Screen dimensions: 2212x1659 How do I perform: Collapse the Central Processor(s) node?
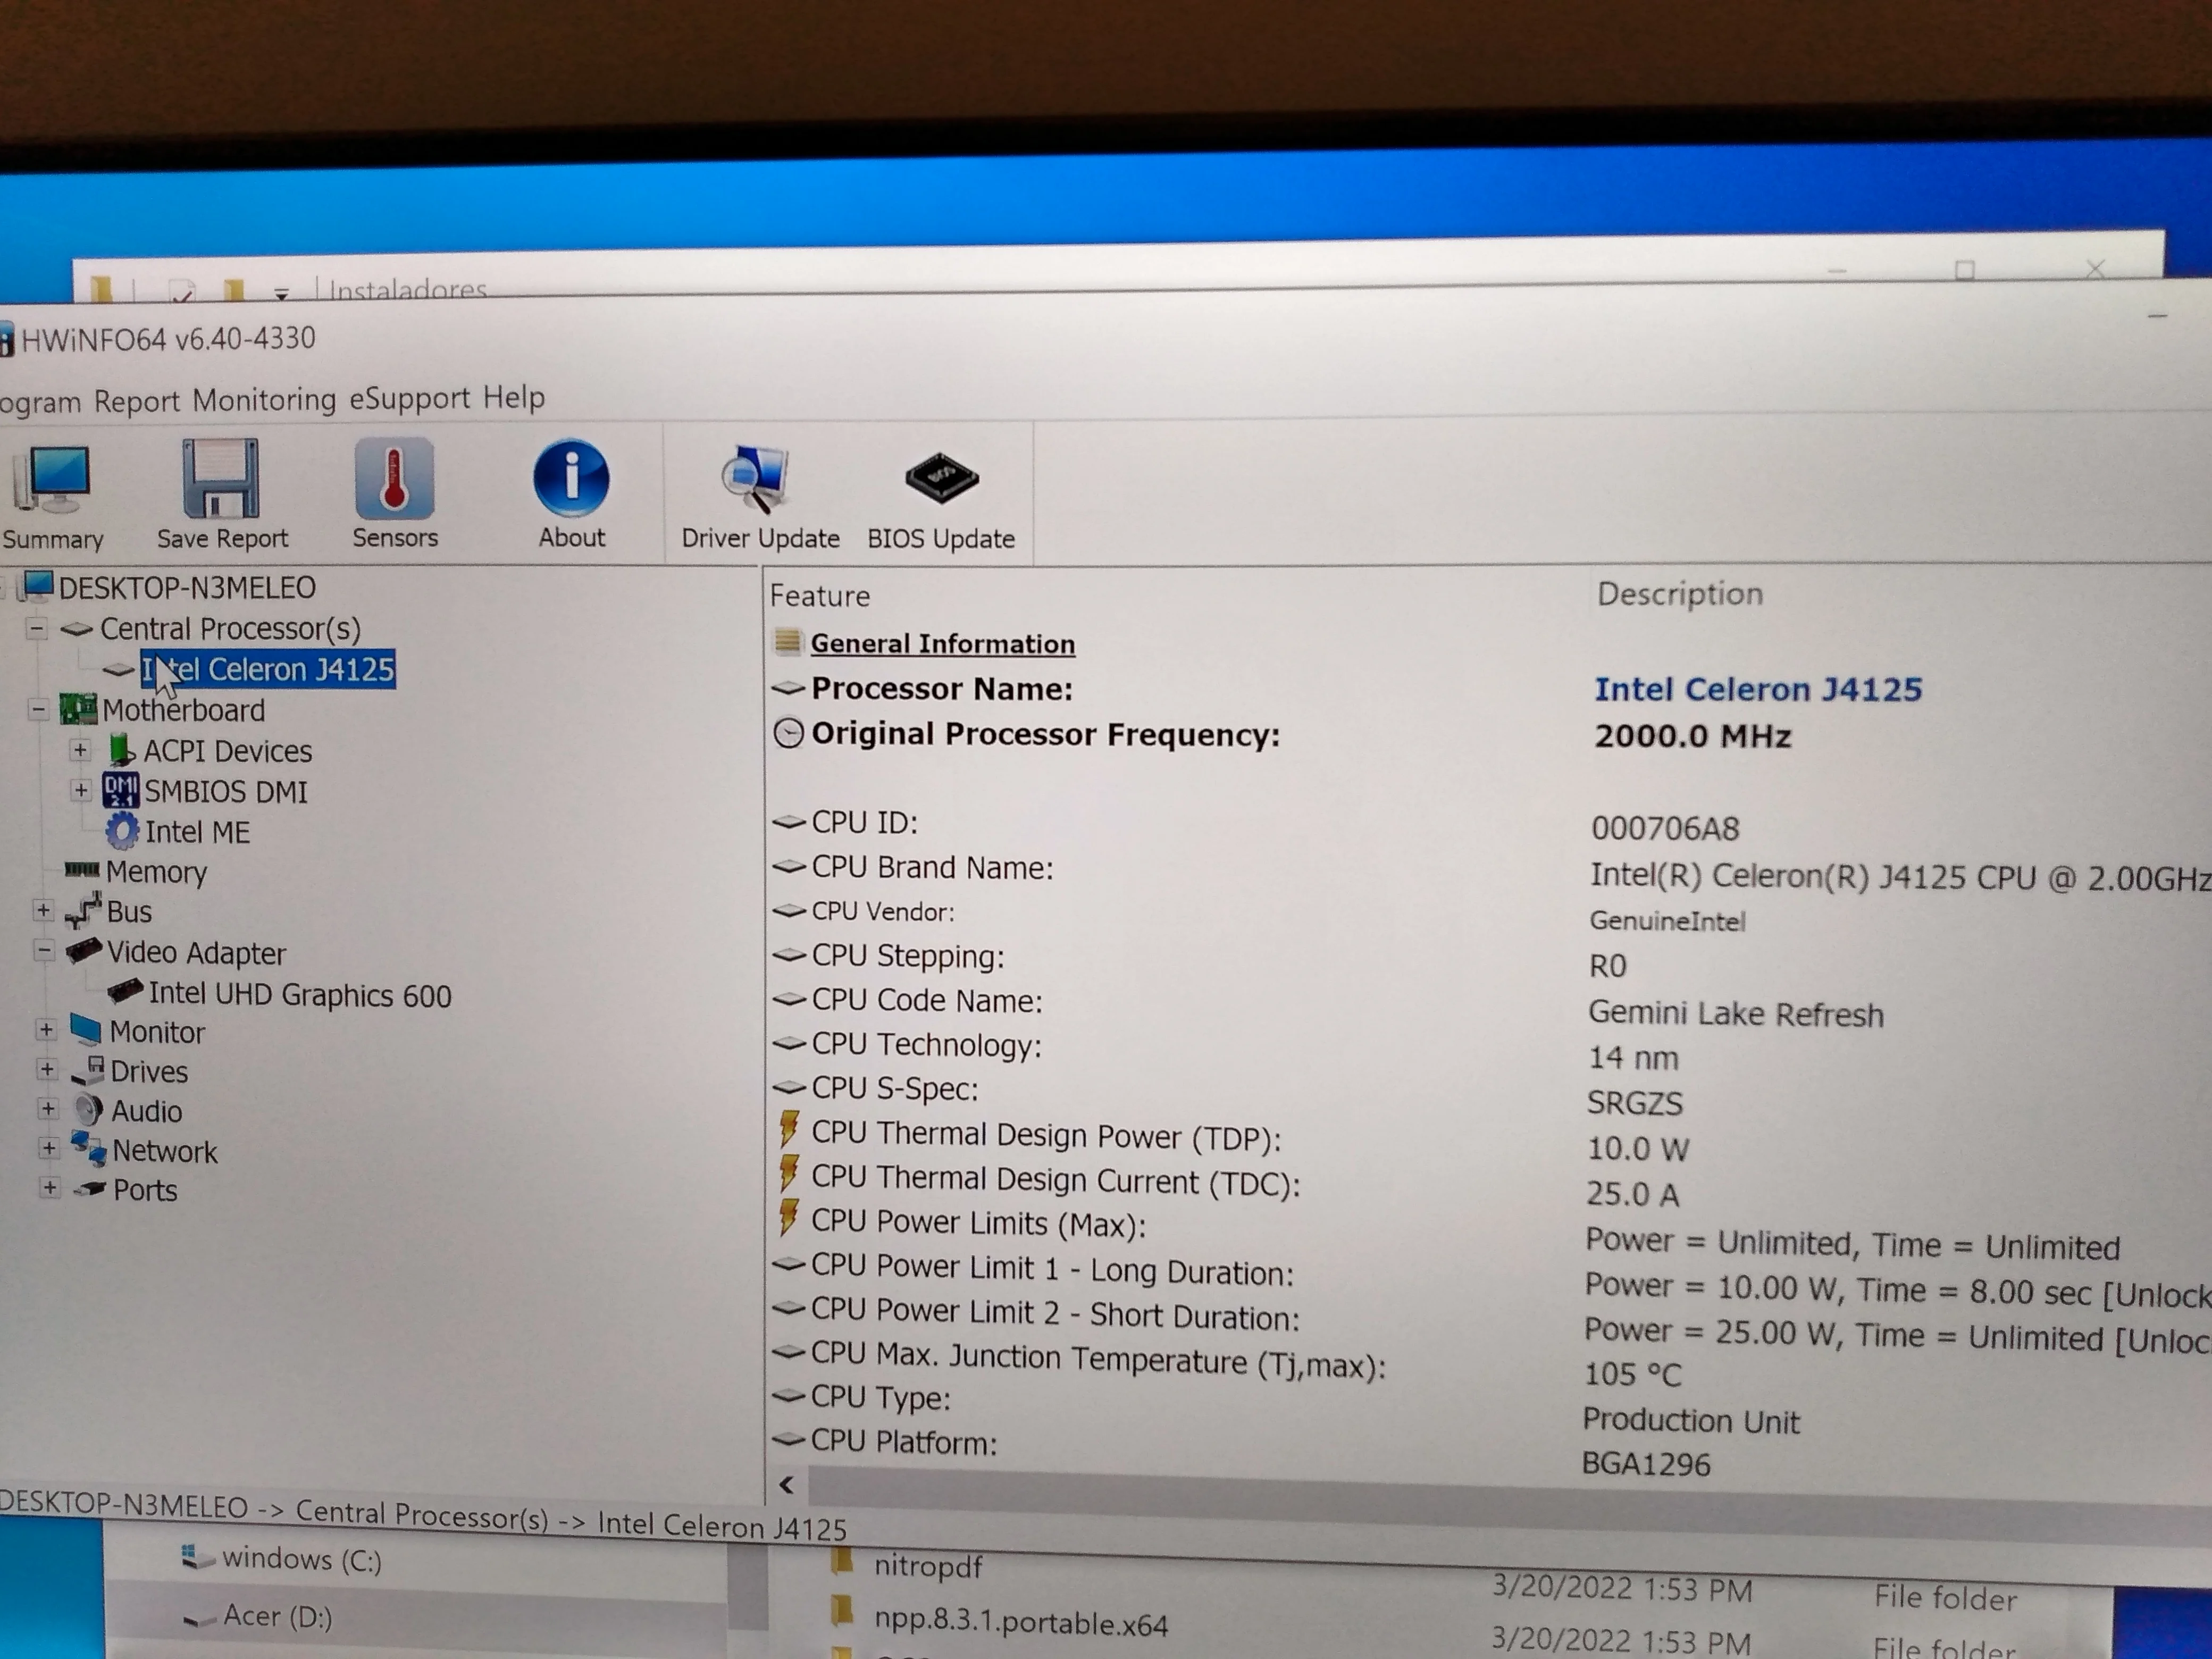pyautogui.click(x=37, y=628)
